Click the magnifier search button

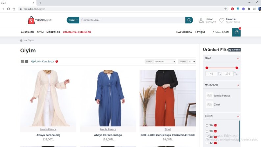pyautogui.click(x=189, y=20)
